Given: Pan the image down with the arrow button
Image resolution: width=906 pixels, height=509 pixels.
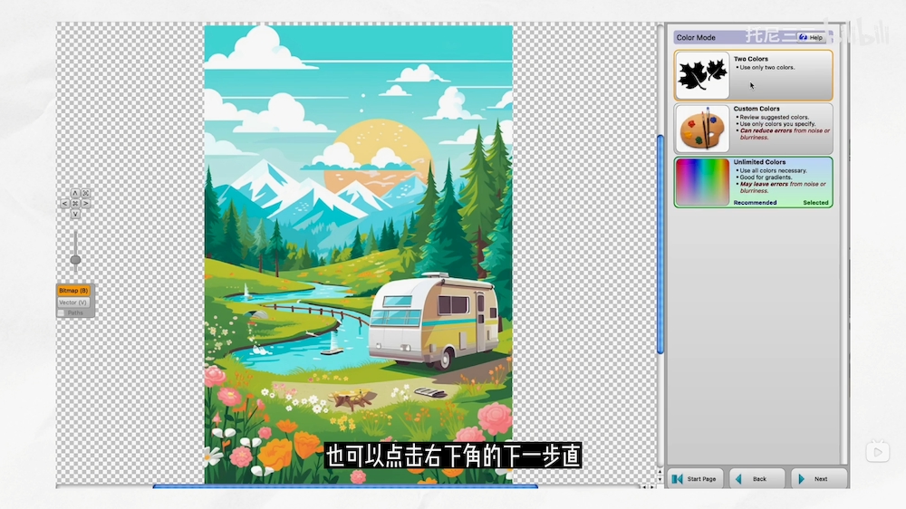Looking at the screenshot, I should [x=75, y=215].
